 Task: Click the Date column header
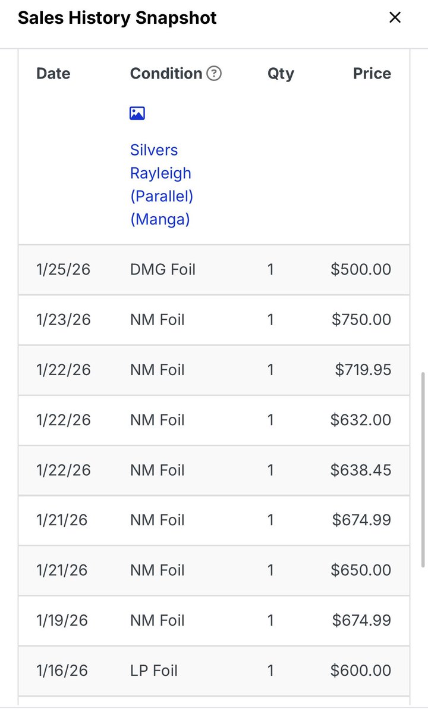pyautogui.click(x=53, y=74)
